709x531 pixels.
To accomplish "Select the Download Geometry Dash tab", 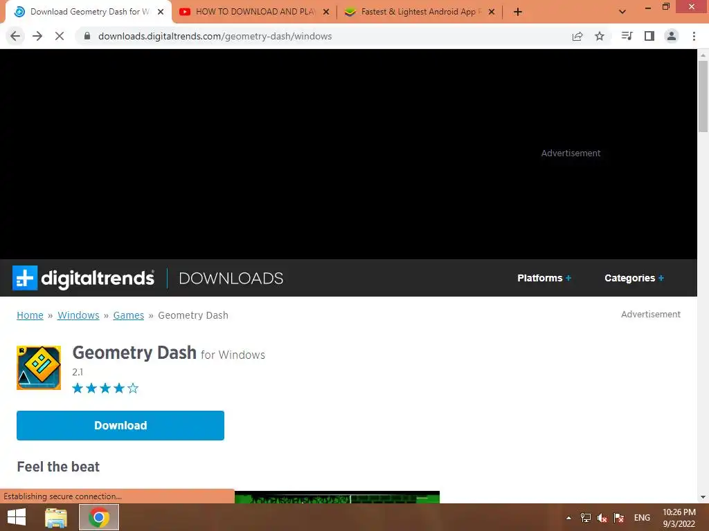I will [x=88, y=12].
